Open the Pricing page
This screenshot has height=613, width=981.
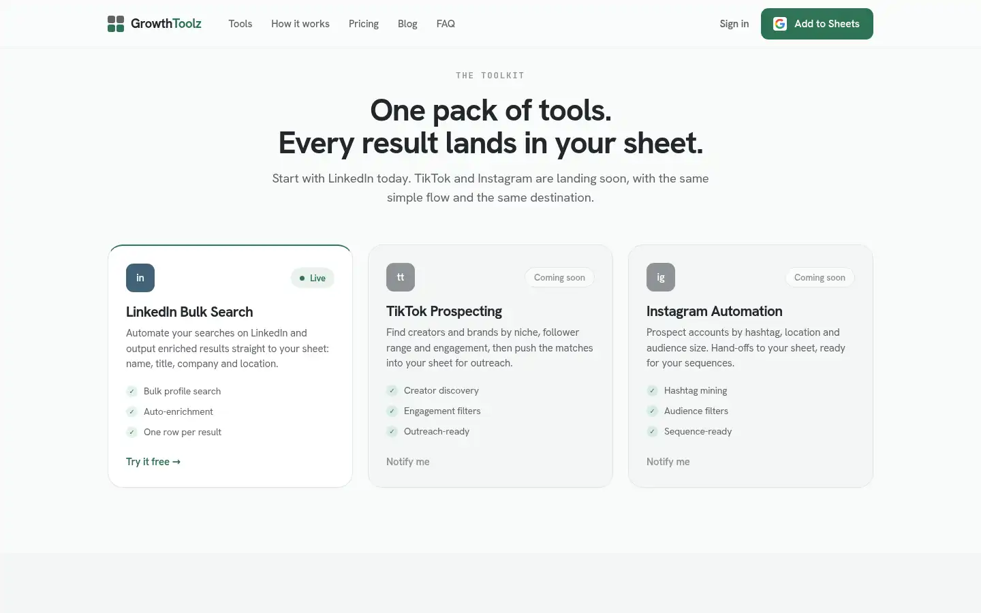point(364,24)
